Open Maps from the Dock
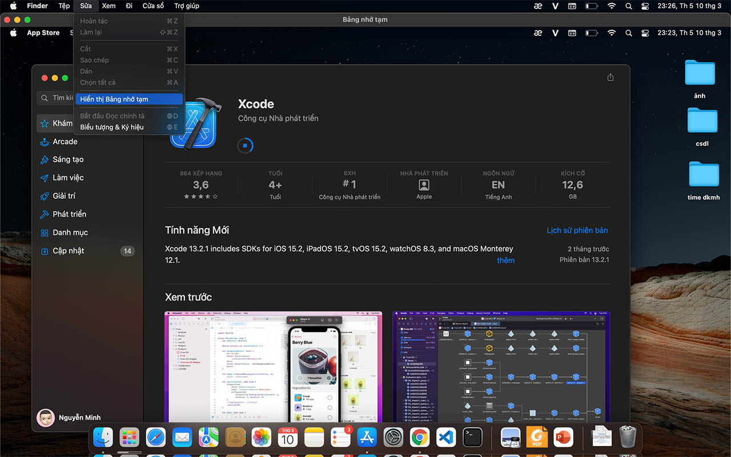This screenshot has width=731, height=457. 208,438
